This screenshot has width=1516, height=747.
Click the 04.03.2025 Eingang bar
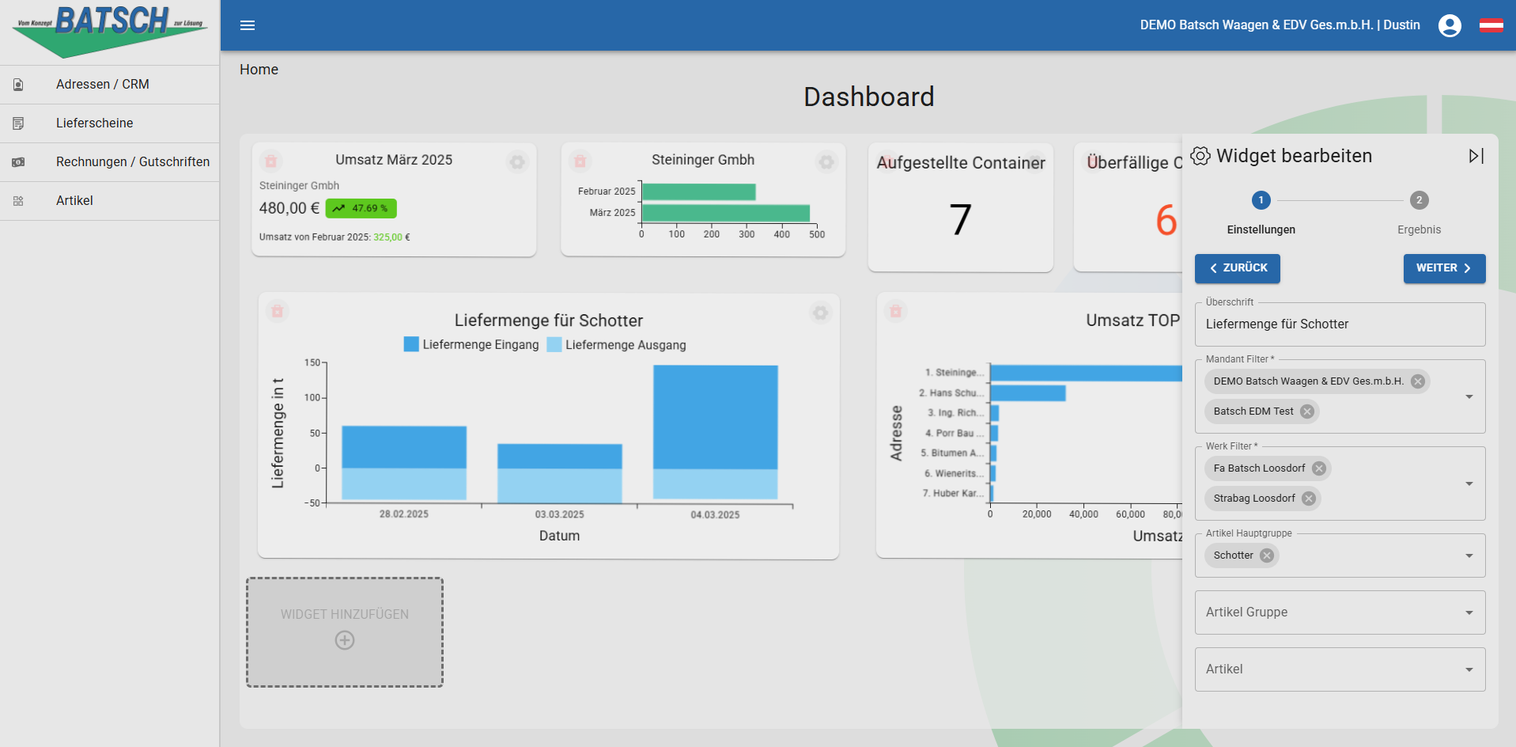[x=716, y=417]
